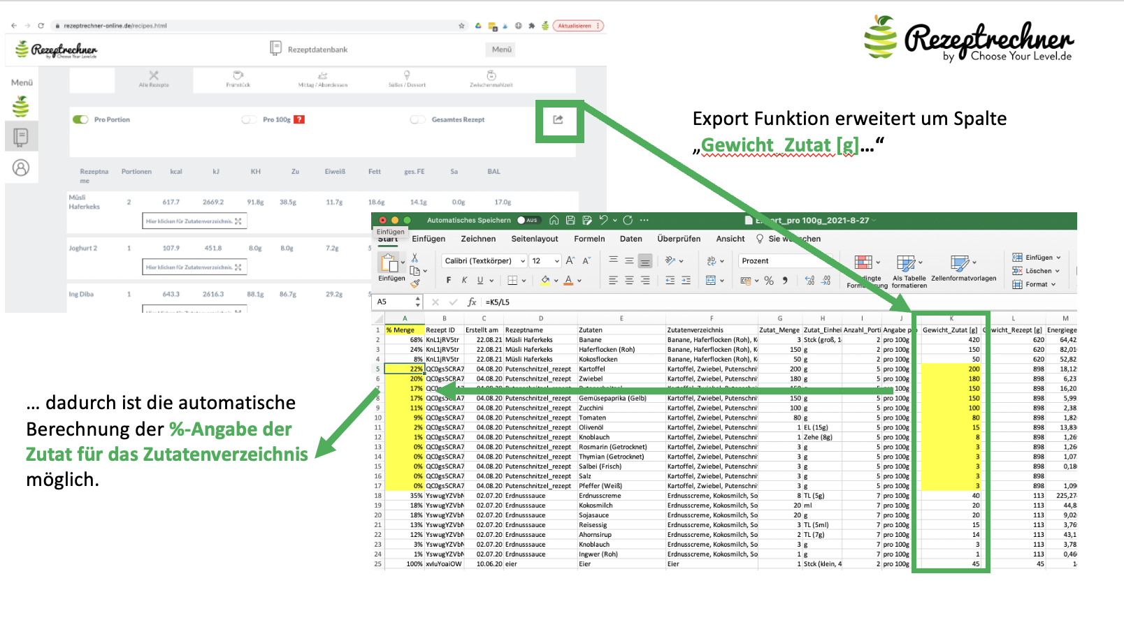Select the Mittag / Abendessen category icon
1124x620 pixels.
click(323, 75)
